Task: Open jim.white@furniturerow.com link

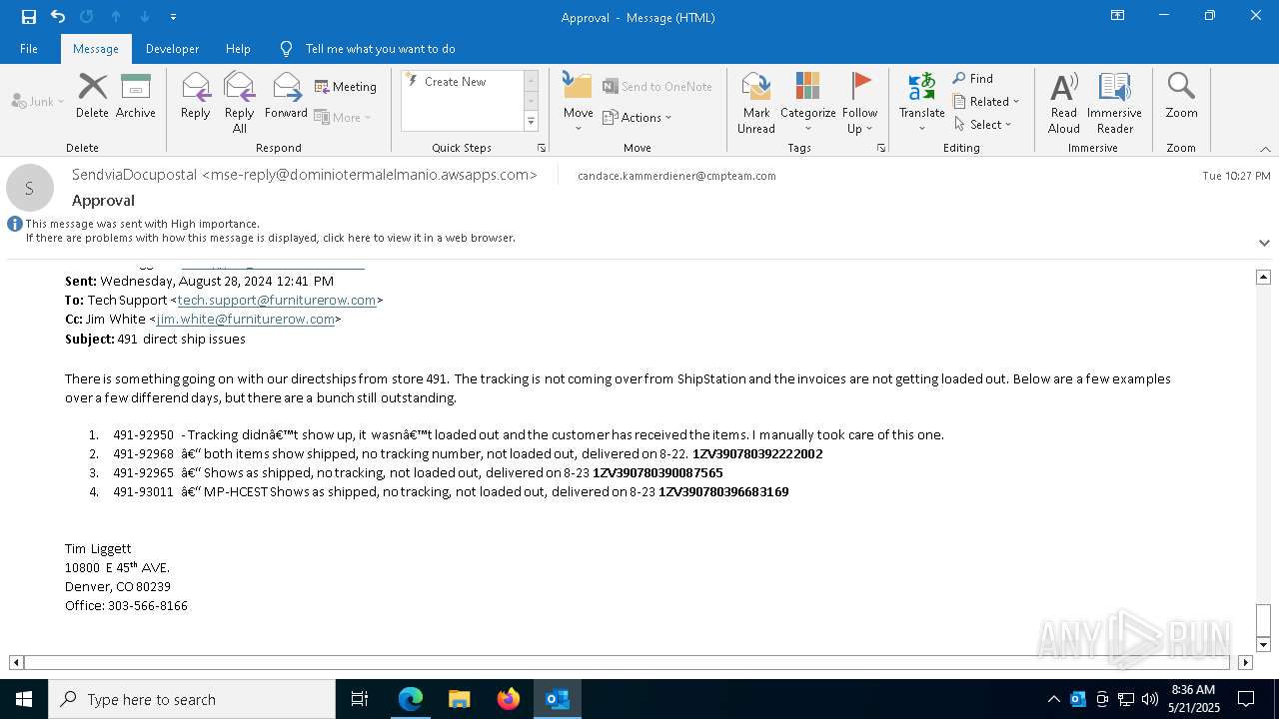Action: point(245,319)
